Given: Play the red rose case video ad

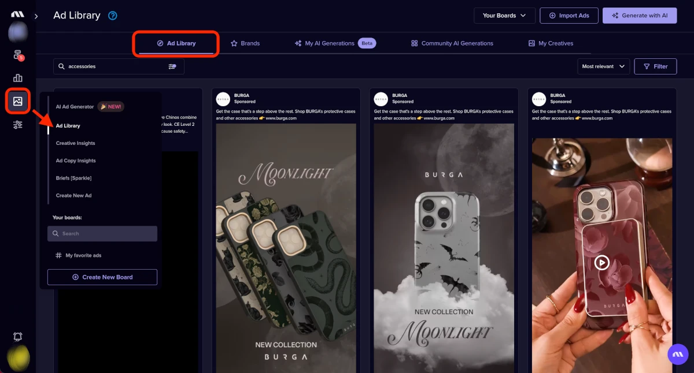Looking at the screenshot, I should pos(601,263).
